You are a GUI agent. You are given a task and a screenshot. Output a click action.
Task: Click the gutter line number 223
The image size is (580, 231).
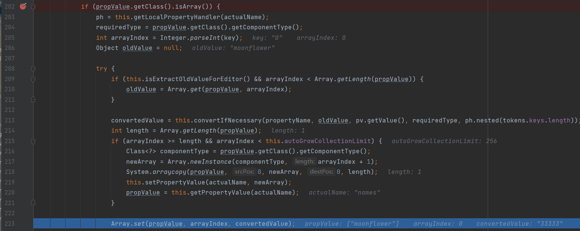point(9,223)
